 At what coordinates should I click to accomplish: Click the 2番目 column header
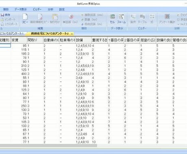click(x=132, y=40)
